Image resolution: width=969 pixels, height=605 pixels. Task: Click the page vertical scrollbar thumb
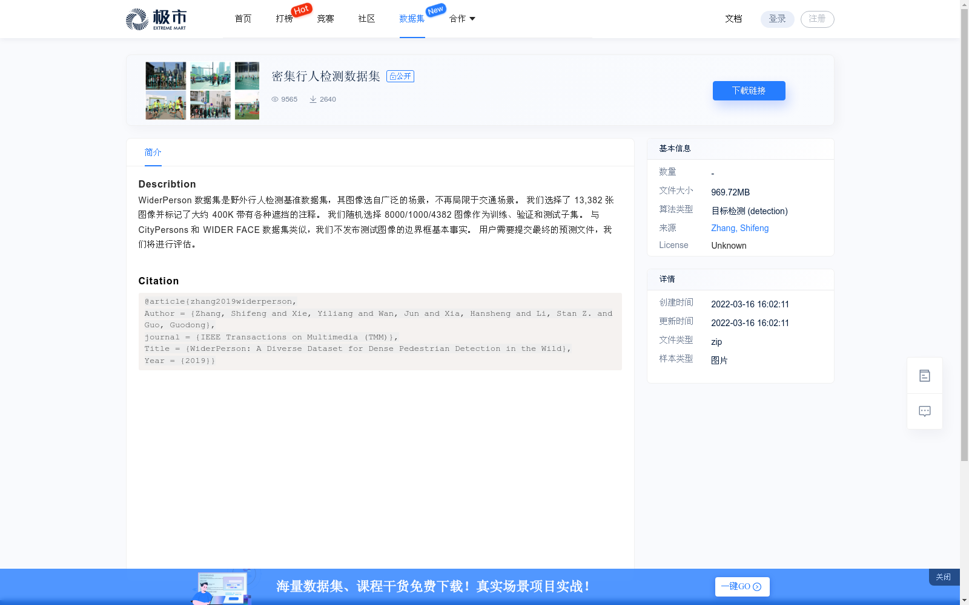pyautogui.click(x=964, y=235)
